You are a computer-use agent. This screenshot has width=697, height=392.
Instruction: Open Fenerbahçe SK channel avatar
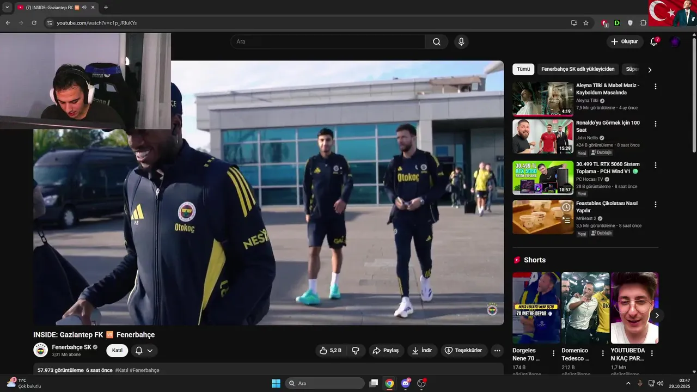click(41, 350)
